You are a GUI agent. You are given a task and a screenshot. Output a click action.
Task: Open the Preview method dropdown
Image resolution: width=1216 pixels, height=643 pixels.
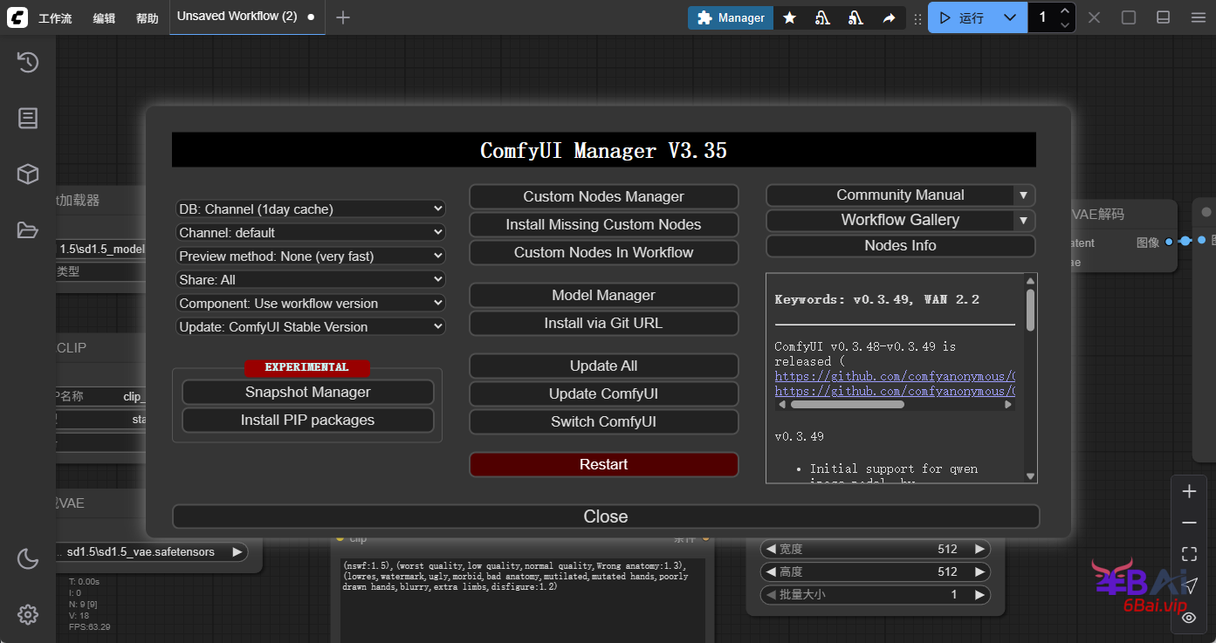pos(311,257)
